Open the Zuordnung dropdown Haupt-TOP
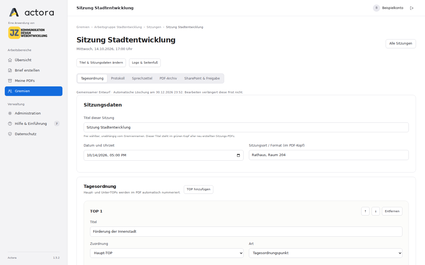 pos(167,253)
